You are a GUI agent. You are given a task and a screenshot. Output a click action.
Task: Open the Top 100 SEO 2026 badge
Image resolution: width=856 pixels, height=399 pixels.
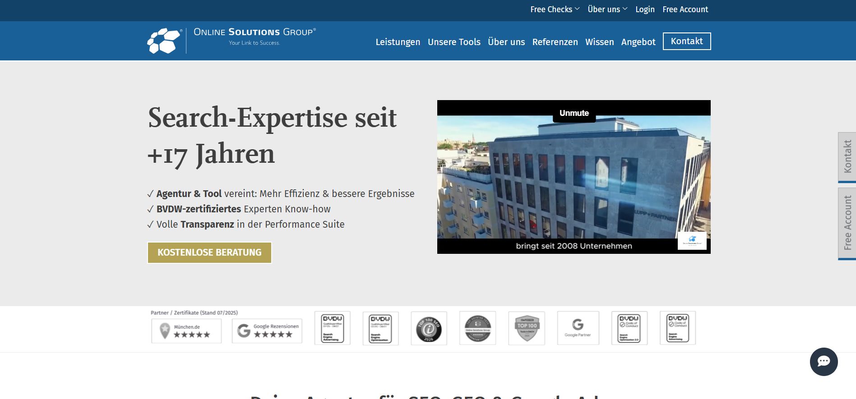[x=429, y=328]
